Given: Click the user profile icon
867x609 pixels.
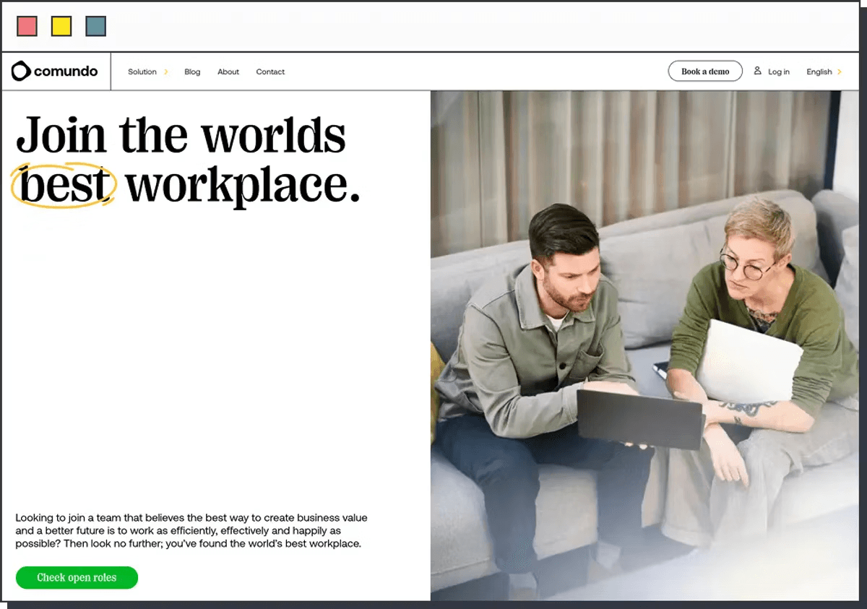Looking at the screenshot, I should click(x=757, y=71).
